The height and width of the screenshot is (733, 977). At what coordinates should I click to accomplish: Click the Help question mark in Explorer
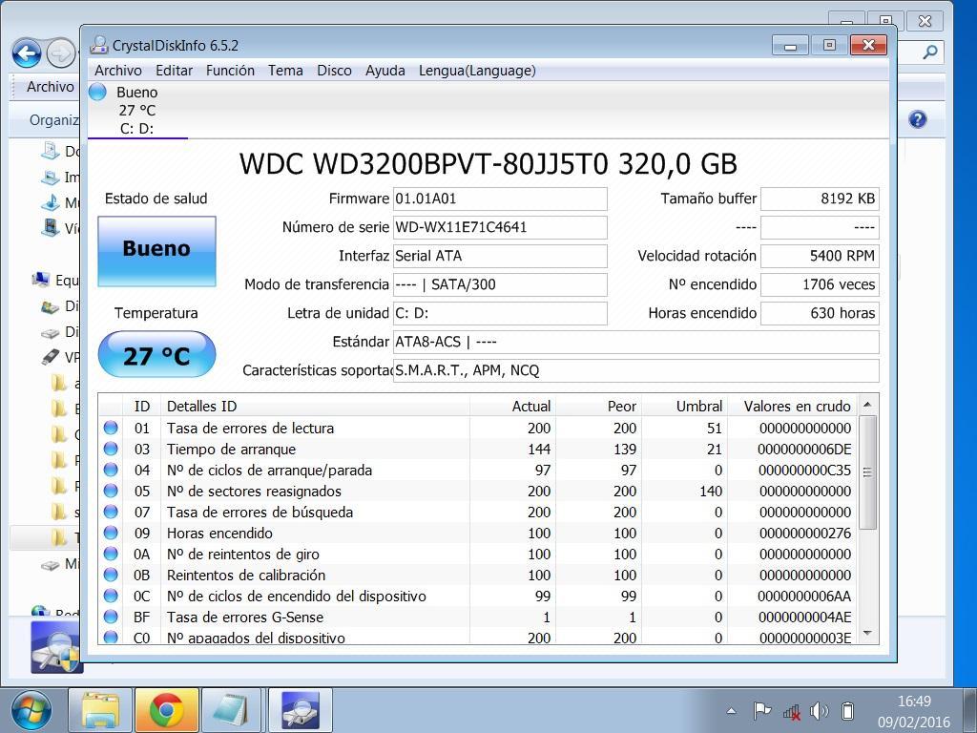pos(917,119)
